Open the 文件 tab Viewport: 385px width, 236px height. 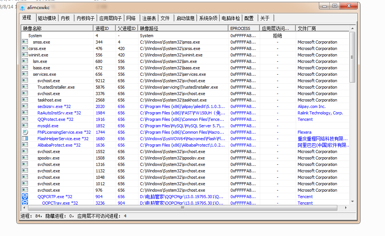pyautogui.click(x=165, y=18)
